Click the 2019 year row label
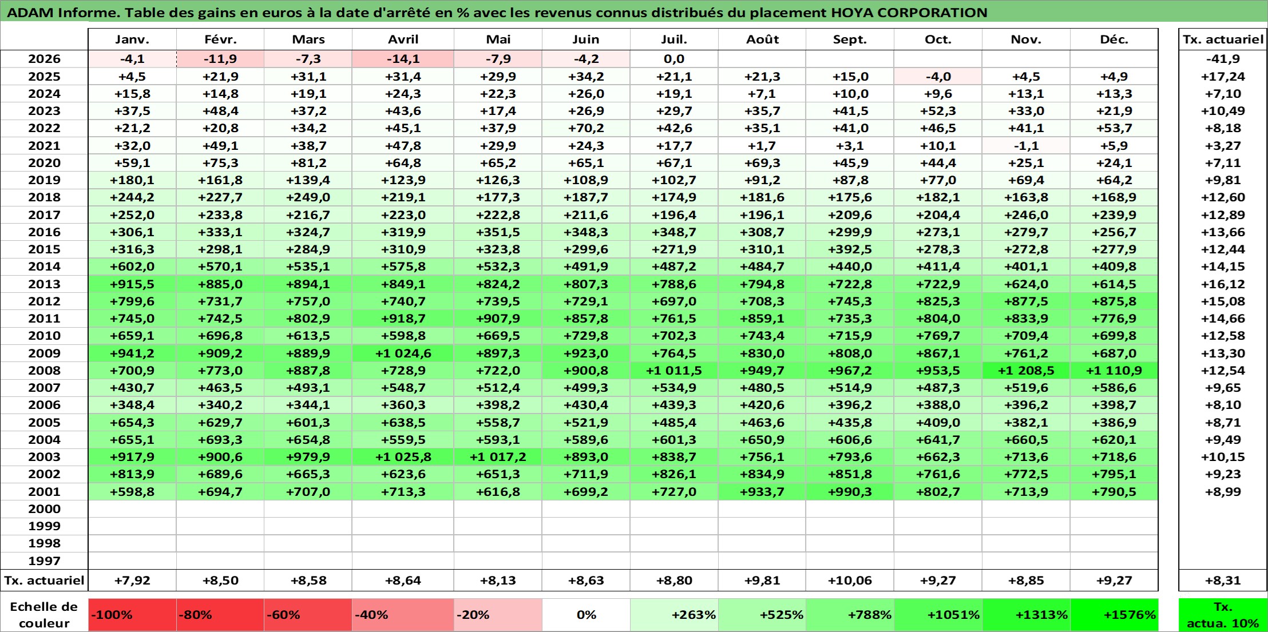 click(44, 180)
